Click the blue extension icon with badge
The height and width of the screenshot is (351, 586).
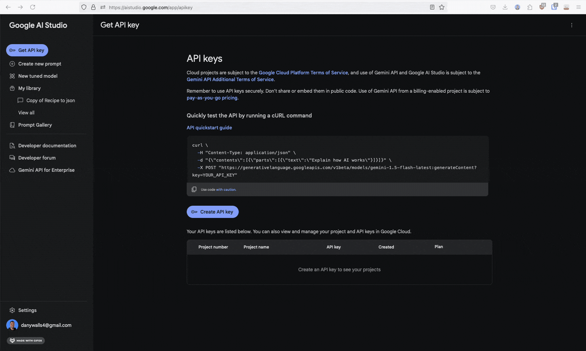pyautogui.click(x=554, y=7)
